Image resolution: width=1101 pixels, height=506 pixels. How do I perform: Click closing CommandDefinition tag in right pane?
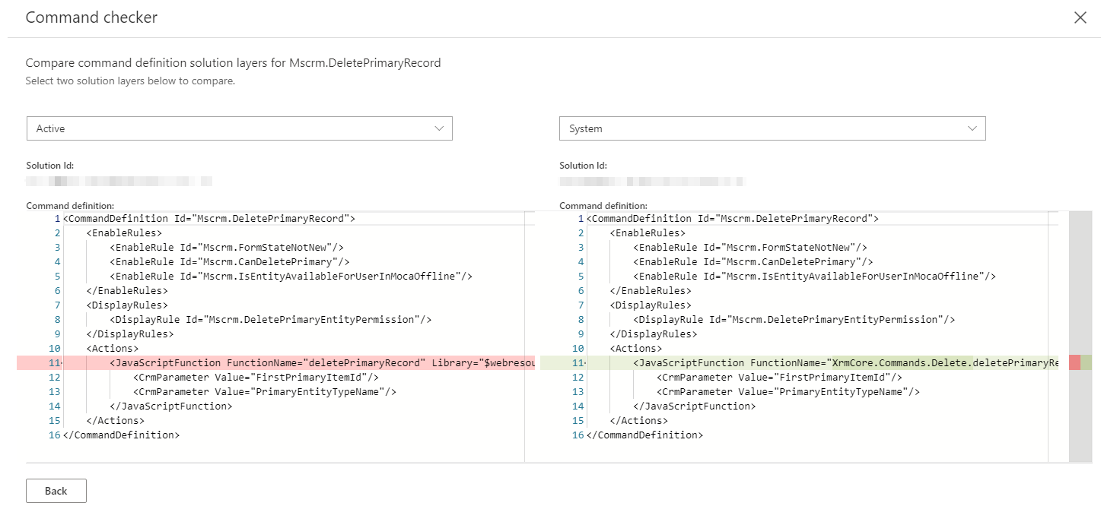click(644, 435)
